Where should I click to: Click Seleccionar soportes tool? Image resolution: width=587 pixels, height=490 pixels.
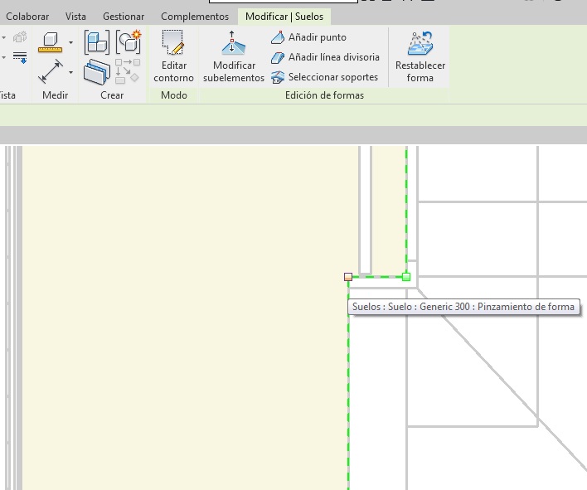coord(324,77)
